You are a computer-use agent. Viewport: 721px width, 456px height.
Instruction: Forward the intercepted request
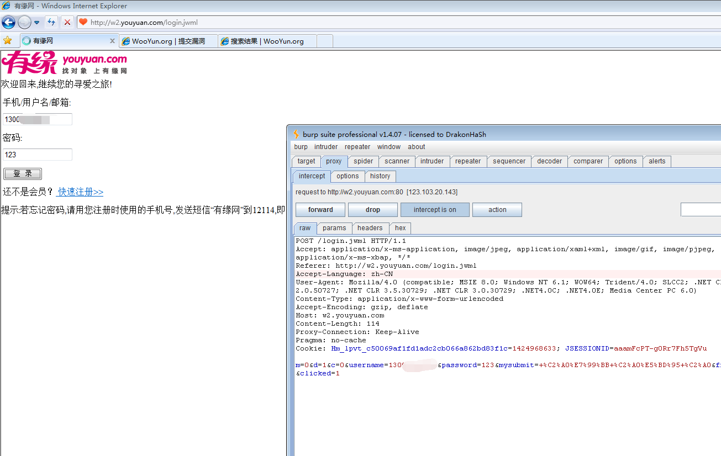click(x=320, y=210)
